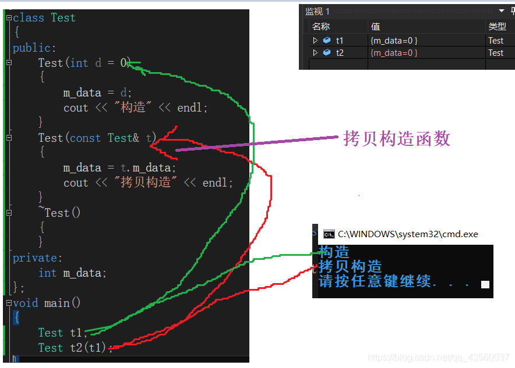Viewport: 515px width, 368px height.
Task: Click the t1 object cube icon
Action: (327, 40)
